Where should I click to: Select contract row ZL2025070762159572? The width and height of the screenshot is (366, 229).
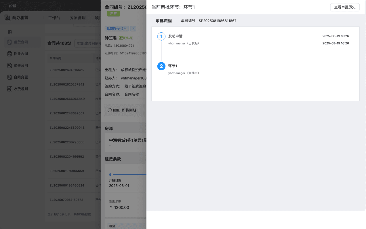[73, 200]
